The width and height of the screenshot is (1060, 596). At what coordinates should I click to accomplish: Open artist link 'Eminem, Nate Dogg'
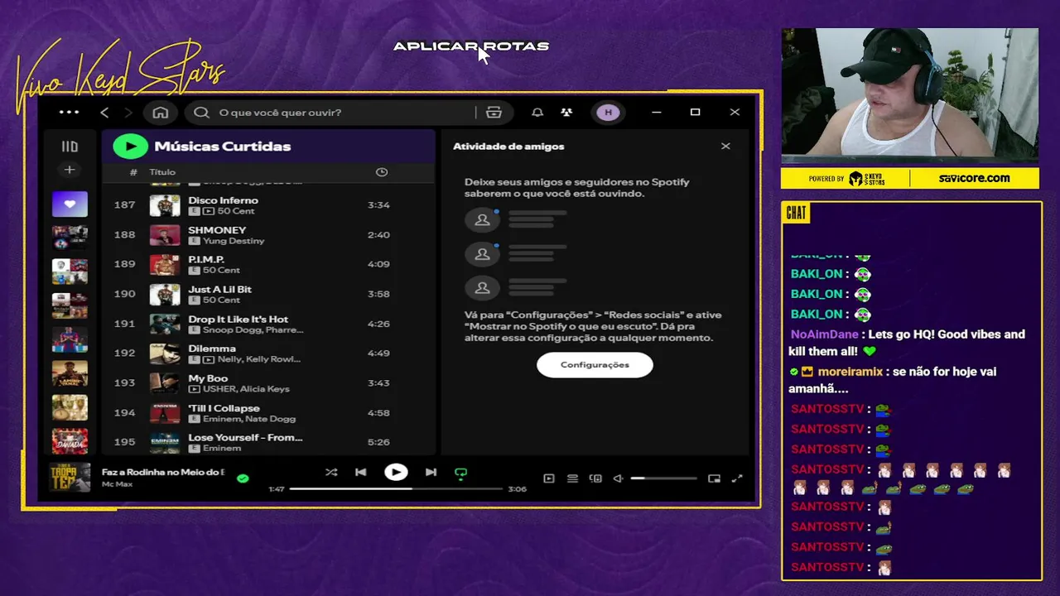(249, 419)
